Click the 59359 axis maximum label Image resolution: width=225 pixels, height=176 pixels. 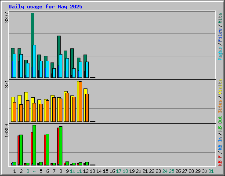click(x=7, y=131)
